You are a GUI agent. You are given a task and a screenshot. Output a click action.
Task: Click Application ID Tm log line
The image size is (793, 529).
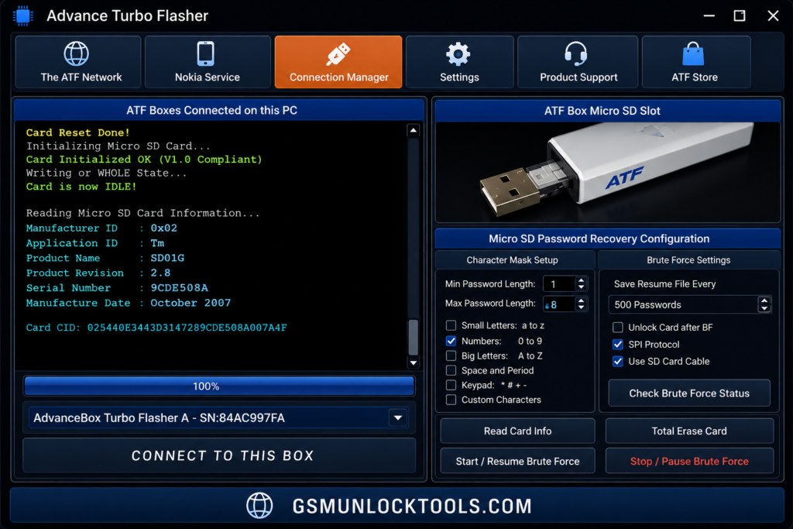pos(95,243)
